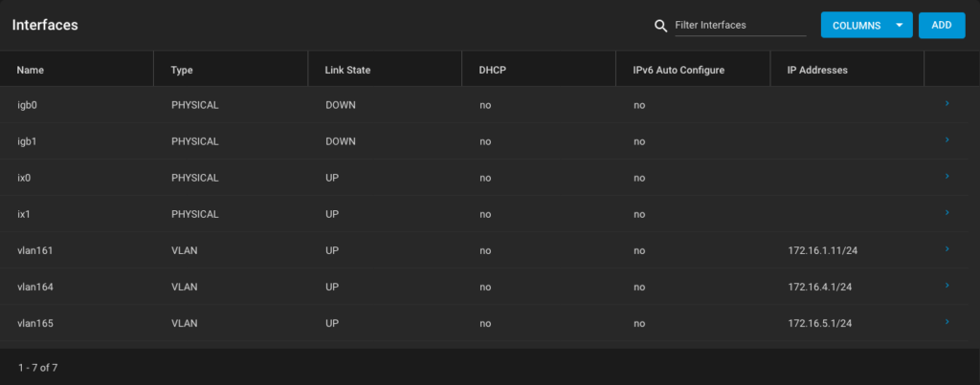Expand the ix1 row arrow
The image size is (980, 385).
tap(947, 213)
